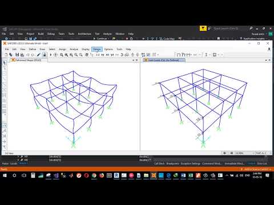Select the Deformed Shape (DEAD) window tab
Screen dimensions: 274x205
(x=29, y=60)
